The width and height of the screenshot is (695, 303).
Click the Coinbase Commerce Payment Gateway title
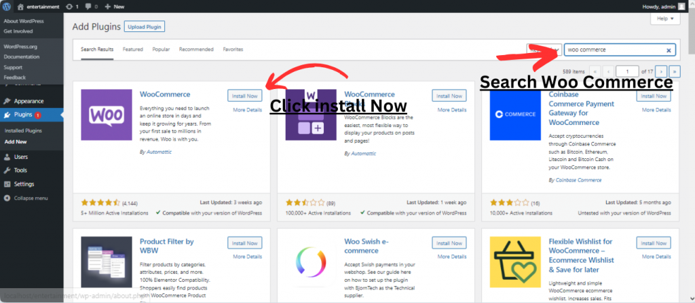582,108
